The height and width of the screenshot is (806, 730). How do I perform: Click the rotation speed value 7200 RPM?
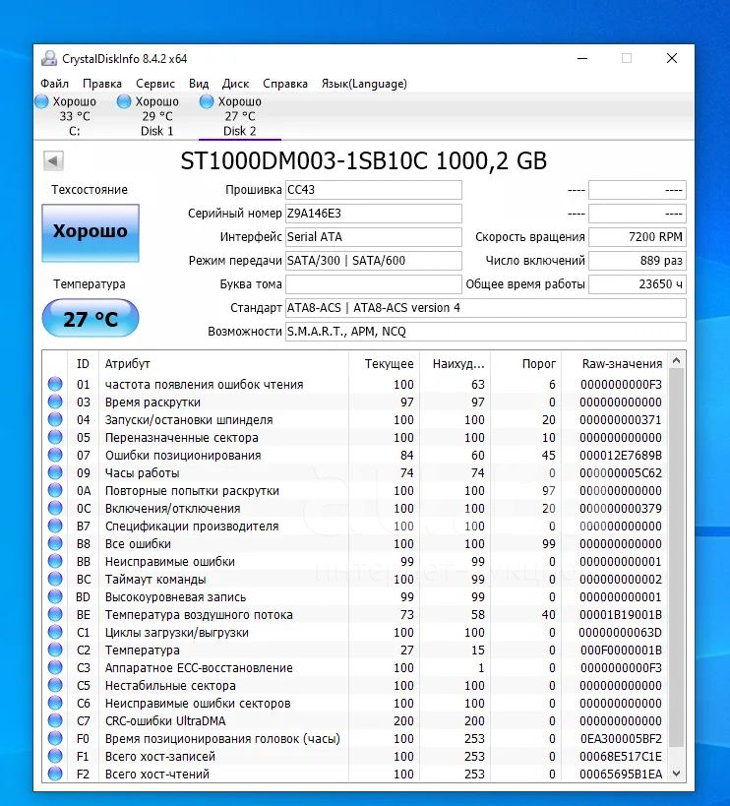pos(637,237)
